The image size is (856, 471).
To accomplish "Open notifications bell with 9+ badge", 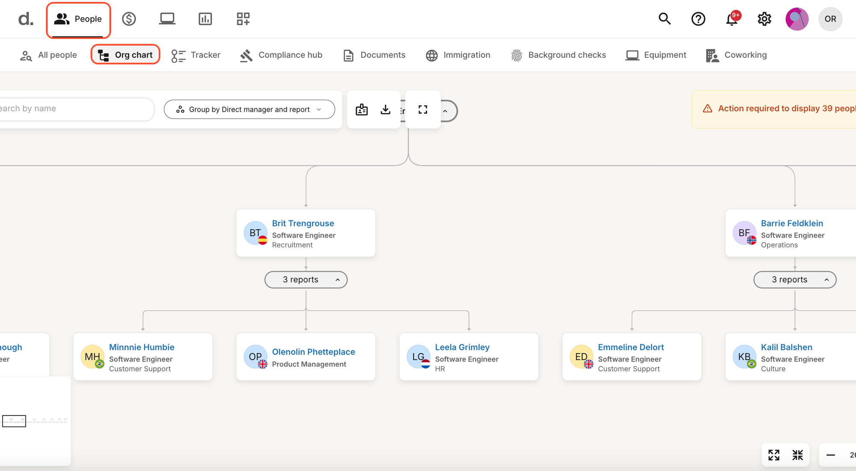I will 732,19.
